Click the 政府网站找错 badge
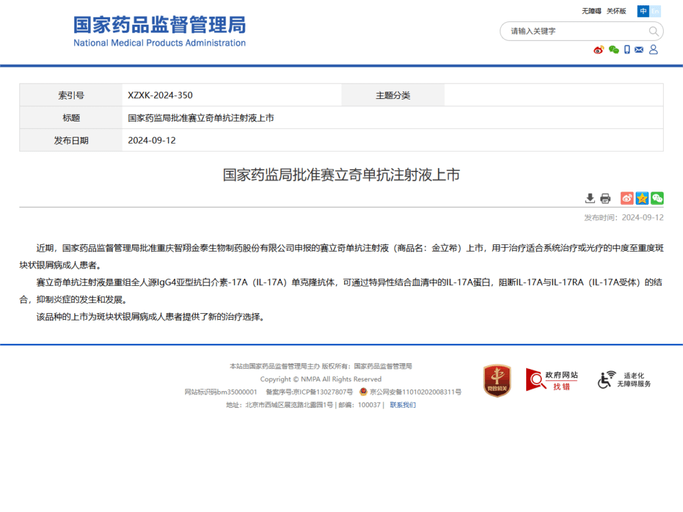This screenshot has height=512, width=683. click(552, 380)
